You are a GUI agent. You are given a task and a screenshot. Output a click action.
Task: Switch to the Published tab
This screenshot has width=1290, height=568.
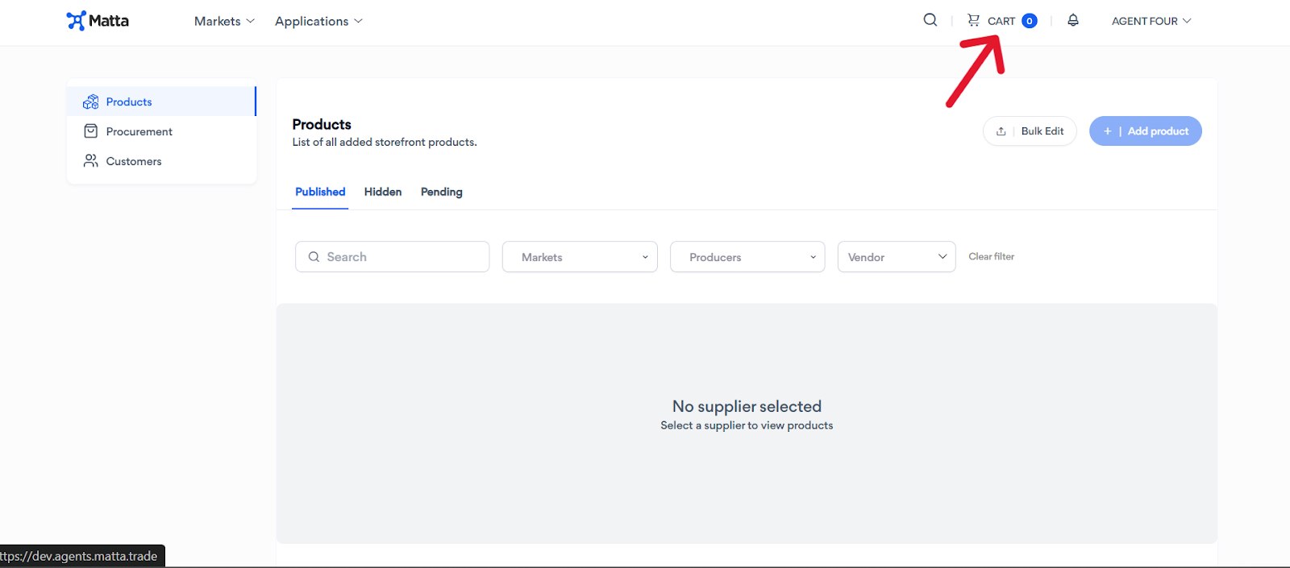[320, 192]
